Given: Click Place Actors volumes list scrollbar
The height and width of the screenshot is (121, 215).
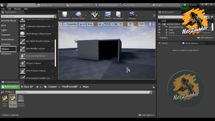Looking at the screenshot, I should 55,53.
